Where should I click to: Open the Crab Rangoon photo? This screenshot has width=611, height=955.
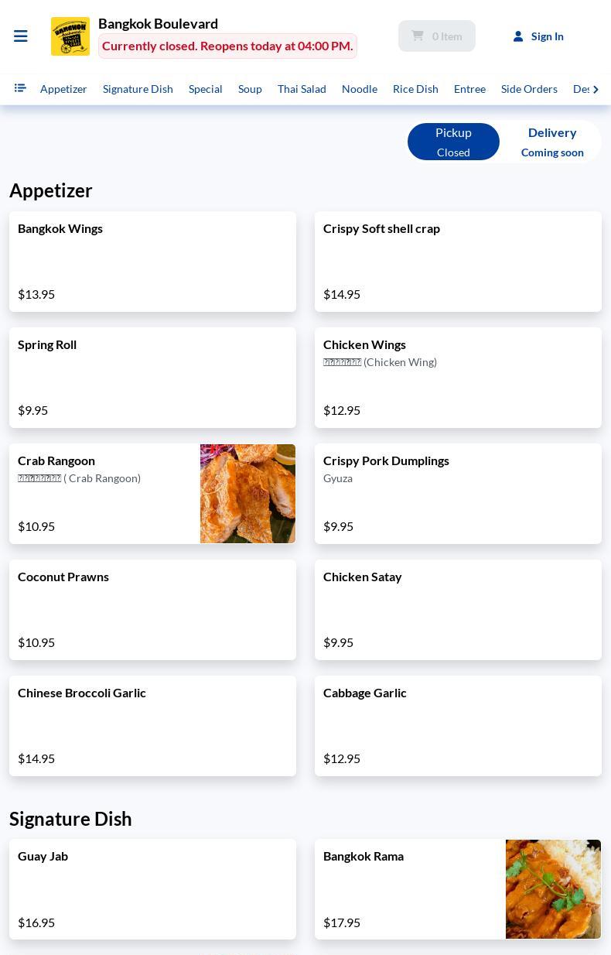(x=247, y=494)
